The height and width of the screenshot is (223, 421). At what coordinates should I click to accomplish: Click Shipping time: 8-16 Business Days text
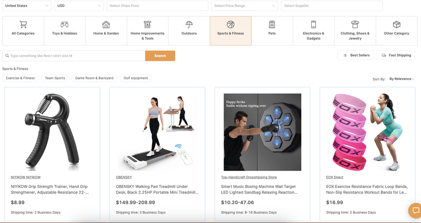click(x=249, y=212)
